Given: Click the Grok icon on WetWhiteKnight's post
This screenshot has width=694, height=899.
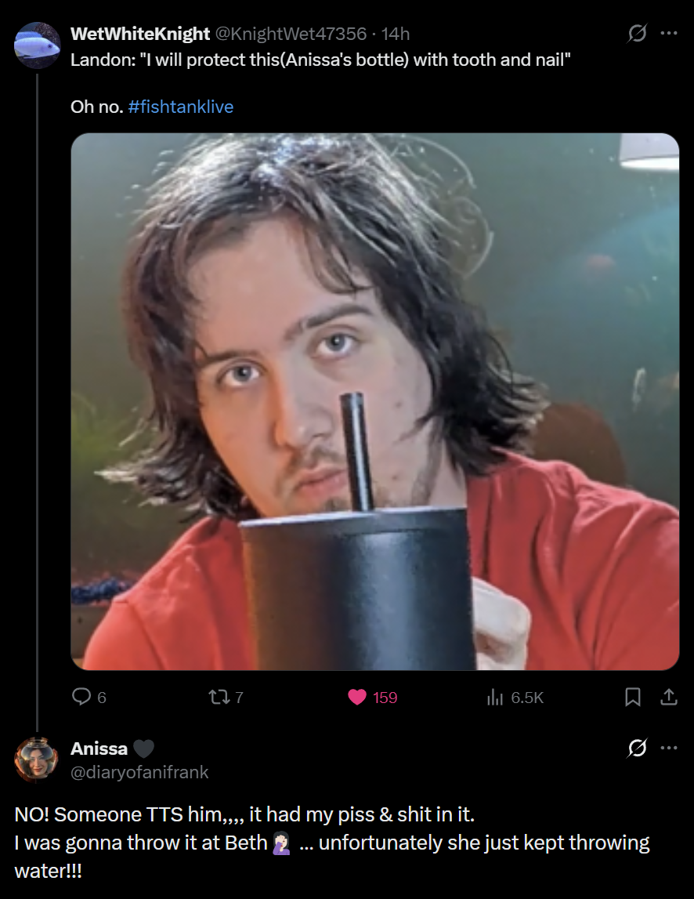Looking at the screenshot, I should click(x=637, y=33).
